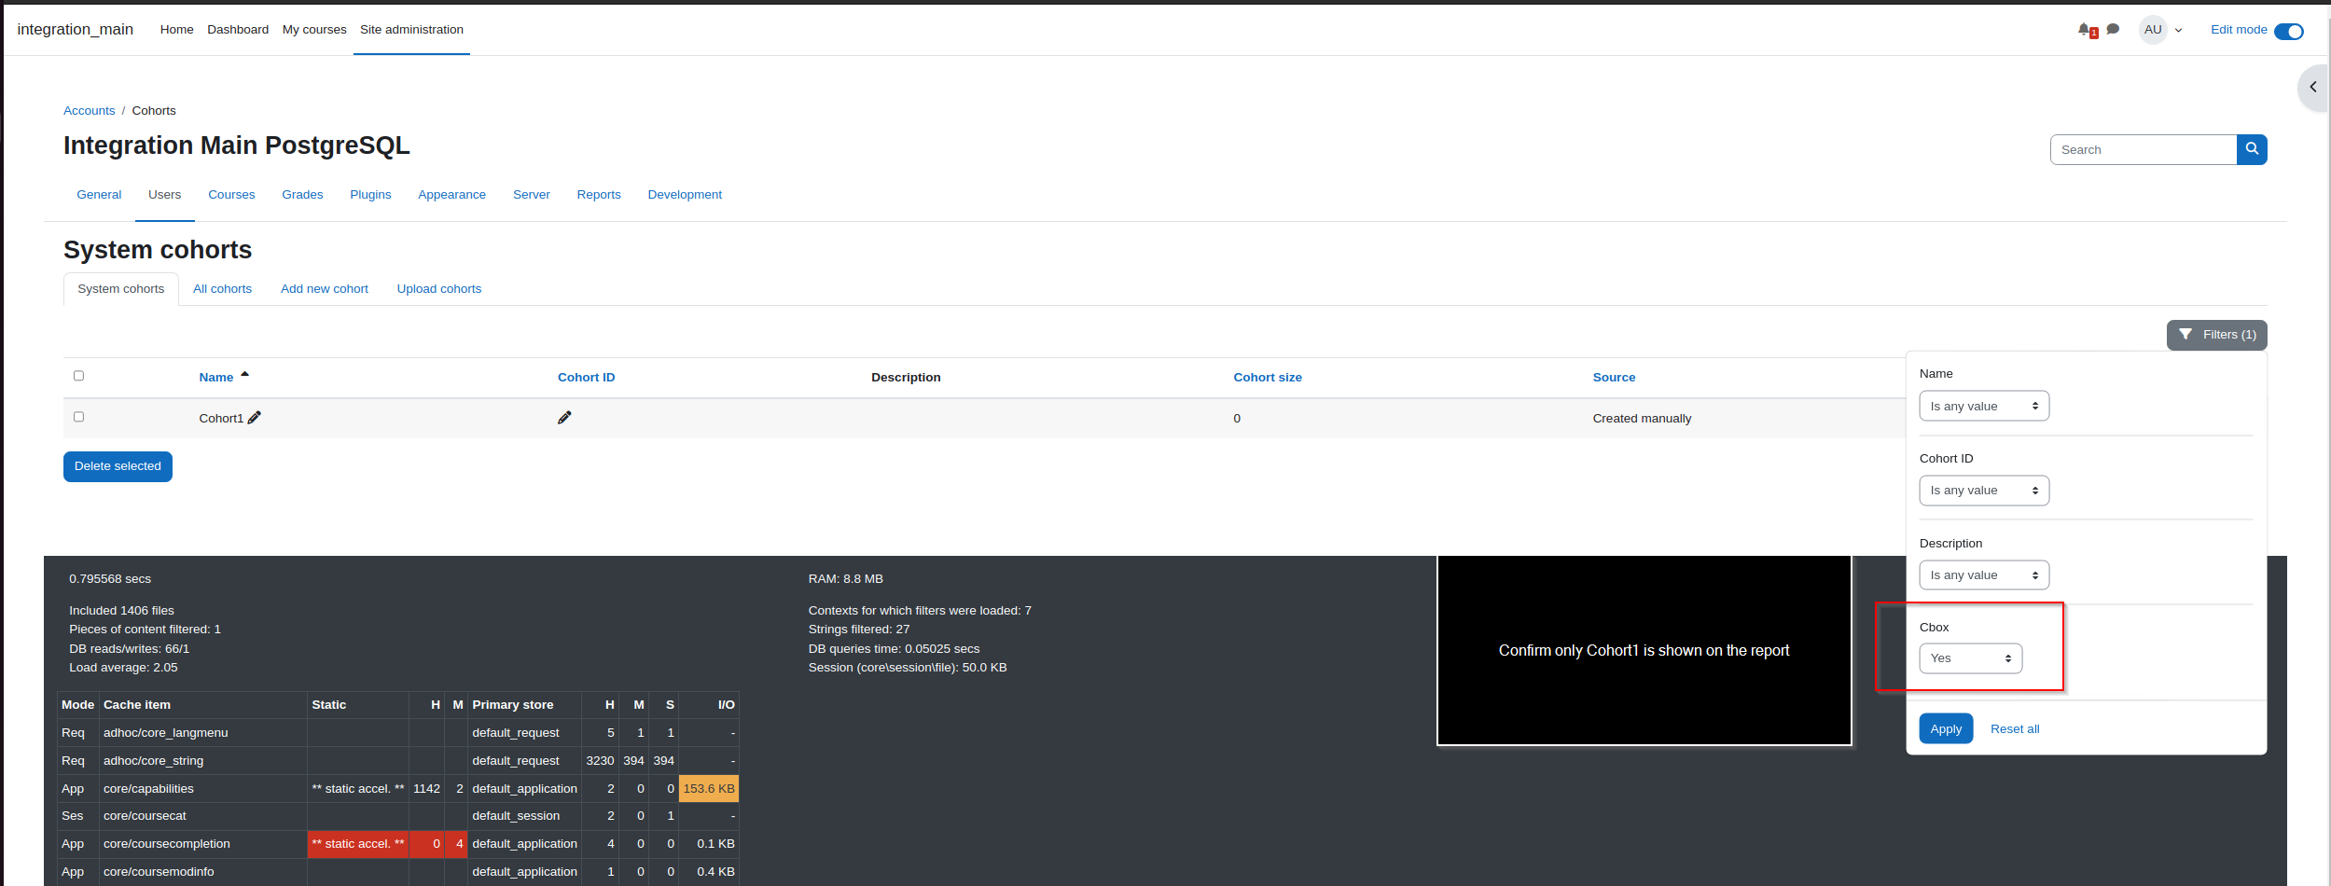The image size is (2331, 886).
Task: Switch to the Users admin tab
Action: 165,195
